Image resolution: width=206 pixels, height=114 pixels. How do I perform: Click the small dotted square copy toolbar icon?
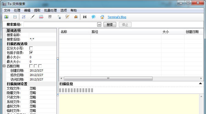pos(59,17)
